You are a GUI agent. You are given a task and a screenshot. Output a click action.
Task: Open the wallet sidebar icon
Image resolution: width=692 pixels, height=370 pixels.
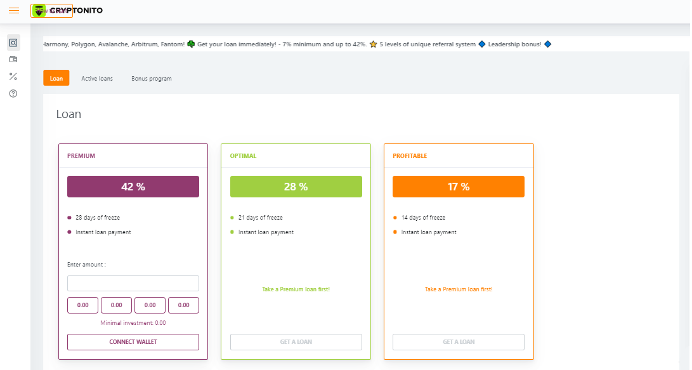coord(13,59)
